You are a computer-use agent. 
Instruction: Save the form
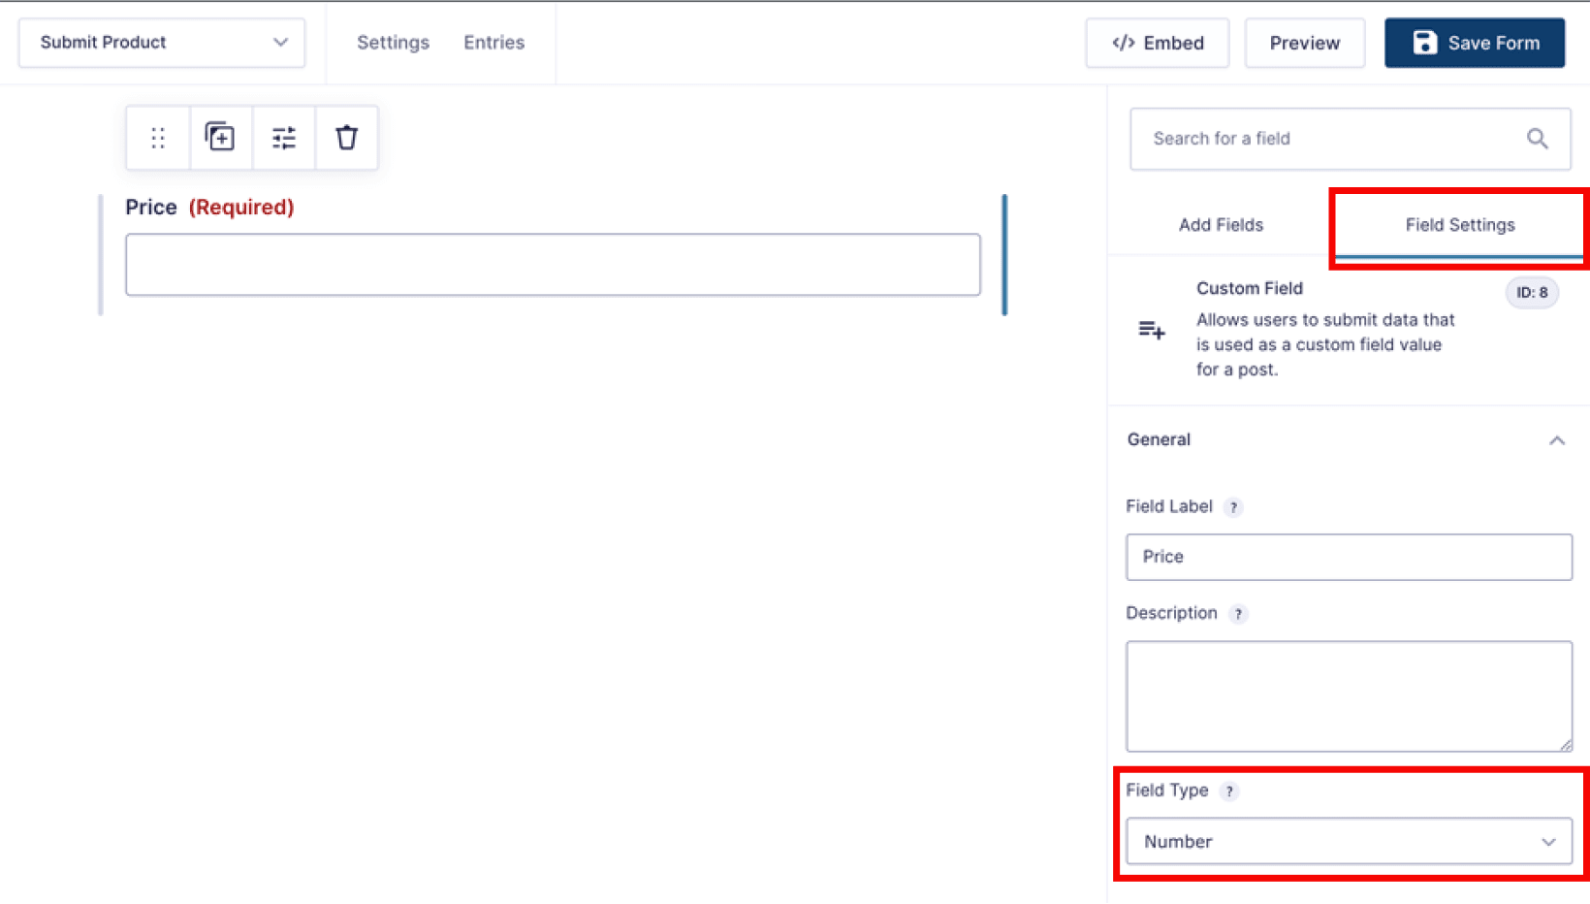[x=1474, y=43]
